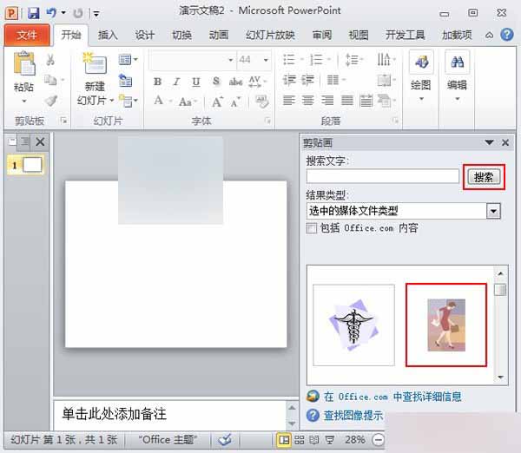Screen dimensions: 521x453
Task: Start Slide Show from status bar icon
Action: coord(329,440)
